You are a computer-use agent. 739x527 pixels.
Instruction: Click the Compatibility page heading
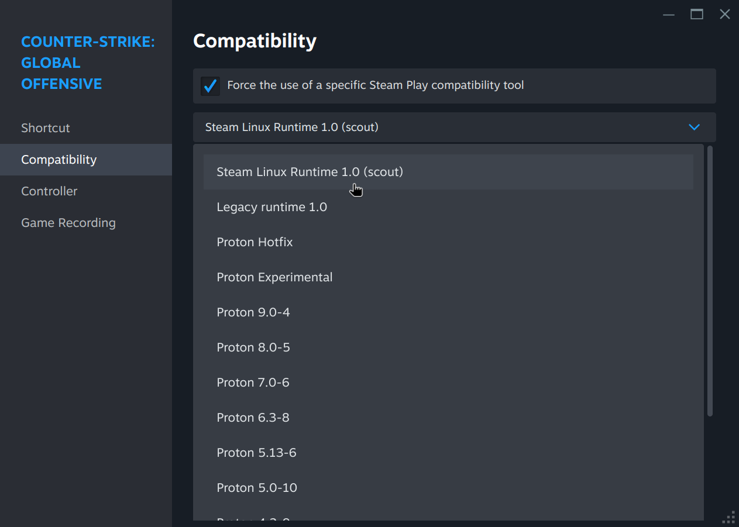(x=255, y=41)
